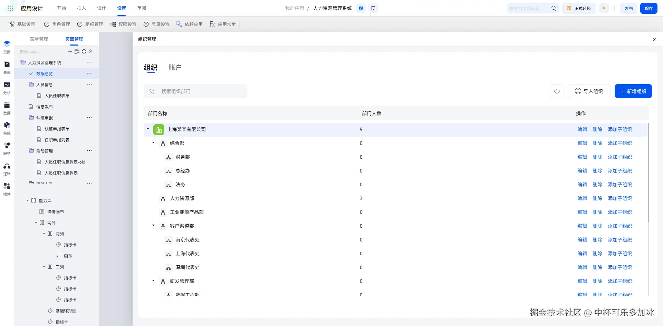Image resolution: width=663 pixels, height=326 pixels.
Task: Collapse the 能力库 outline node
Action: pyautogui.click(x=28, y=200)
